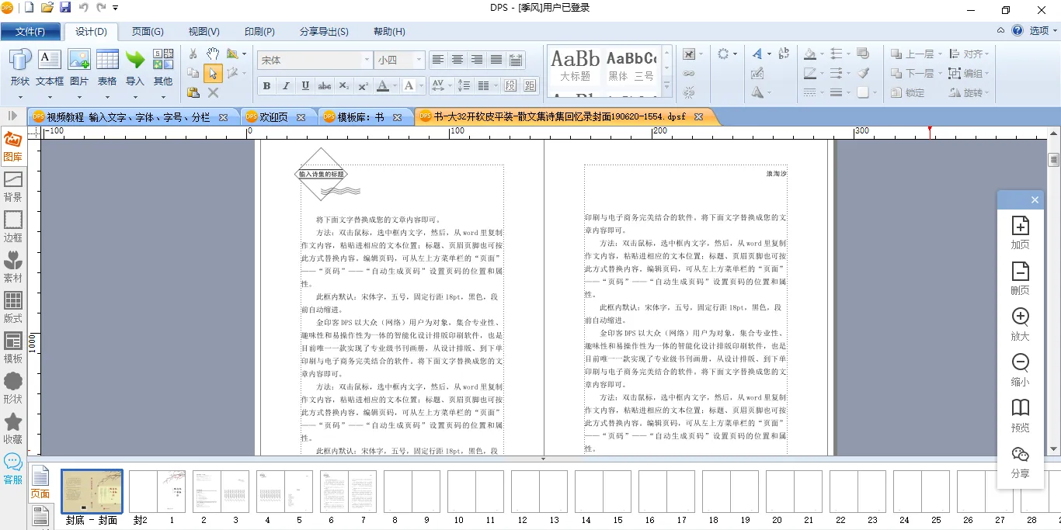Delete selection with X icon

[213, 92]
